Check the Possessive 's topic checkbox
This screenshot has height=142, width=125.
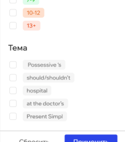click(13, 65)
